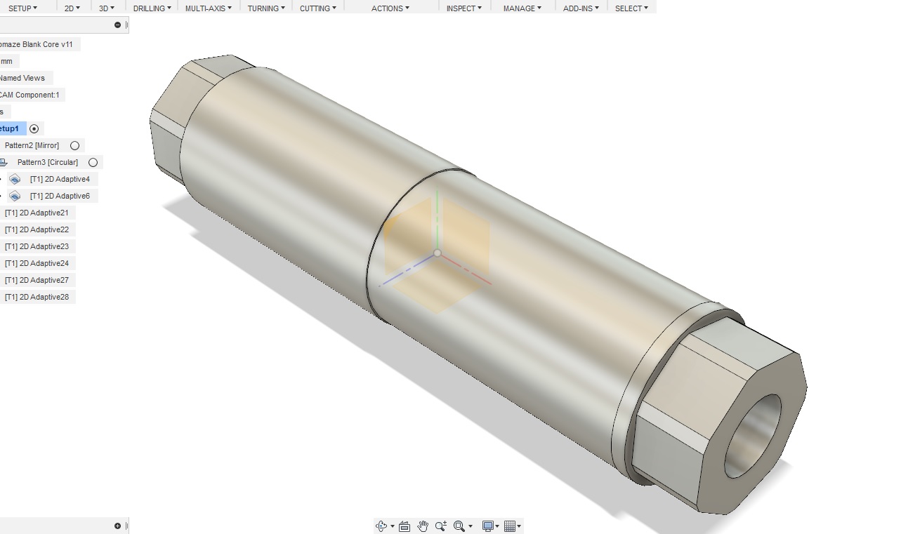Open the Orbit type dropdown arrow
The image size is (901, 534).
(x=392, y=526)
